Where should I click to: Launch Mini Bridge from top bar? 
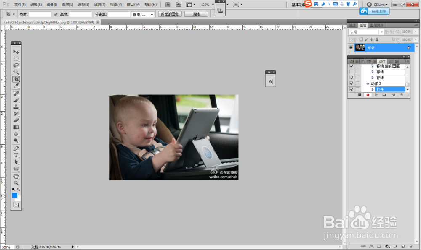tap(178, 5)
